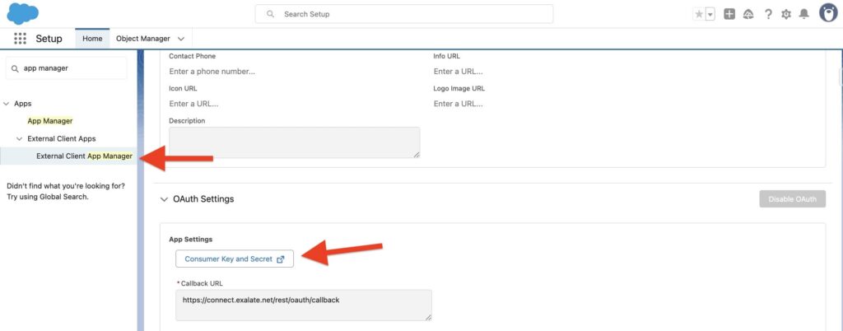The height and width of the screenshot is (331, 843).
Task: Open the Notifications bell
Action: (804, 14)
